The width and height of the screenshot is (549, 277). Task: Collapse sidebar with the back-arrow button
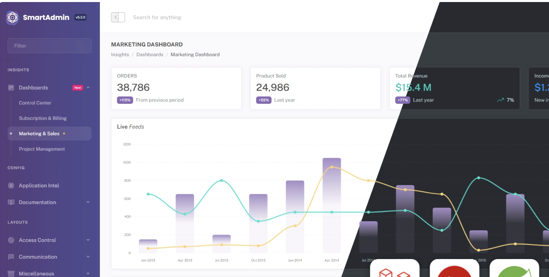point(118,17)
